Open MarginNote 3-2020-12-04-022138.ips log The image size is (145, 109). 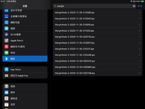(x=98, y=73)
